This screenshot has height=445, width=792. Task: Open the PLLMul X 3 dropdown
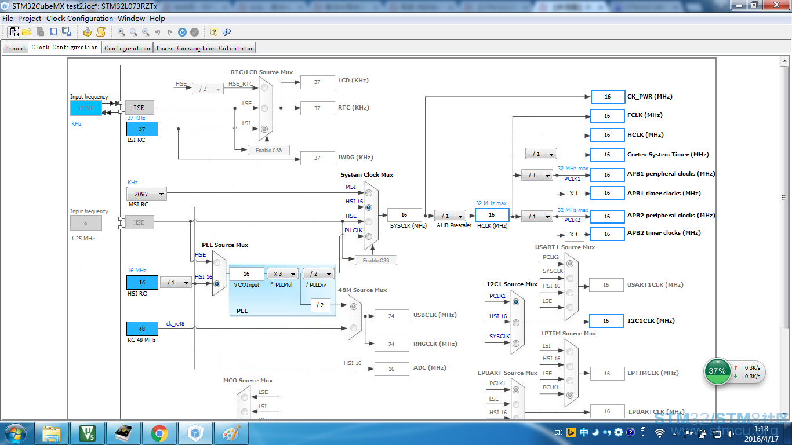[x=282, y=273]
